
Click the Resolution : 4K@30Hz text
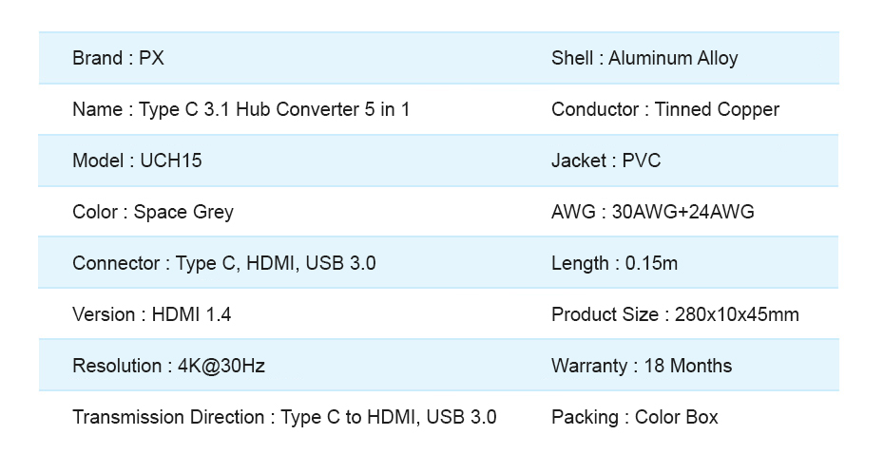(x=168, y=366)
